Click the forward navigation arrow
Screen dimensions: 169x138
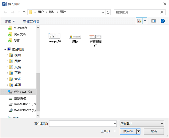tap(13, 12)
